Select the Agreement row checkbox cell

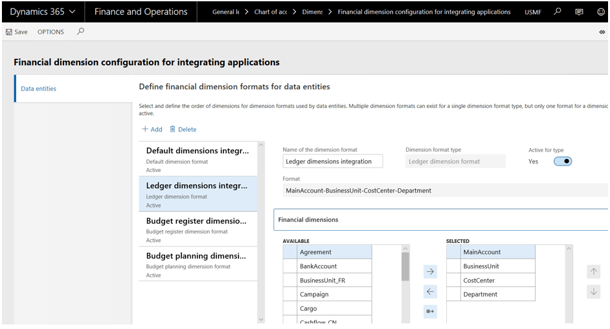pos(290,252)
